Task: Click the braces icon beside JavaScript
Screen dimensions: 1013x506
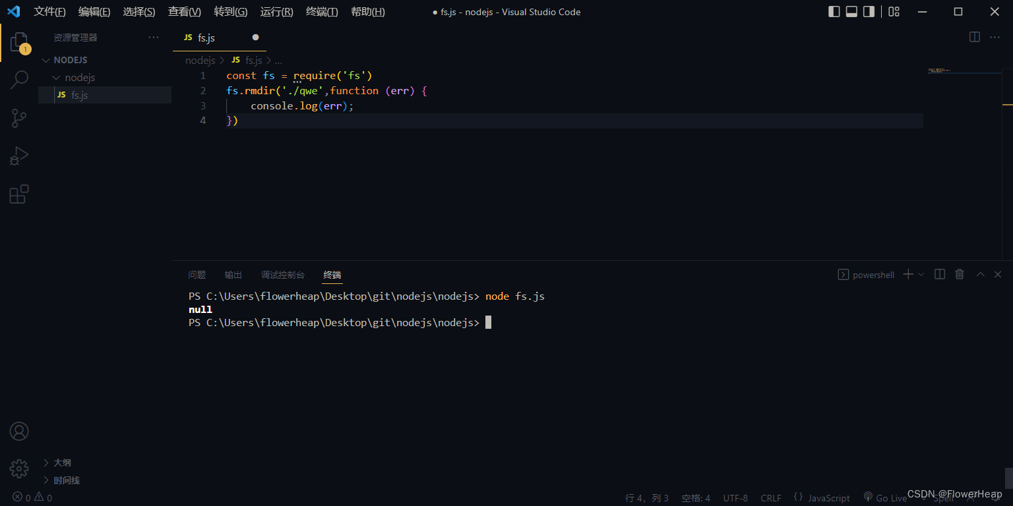Action: point(799,497)
